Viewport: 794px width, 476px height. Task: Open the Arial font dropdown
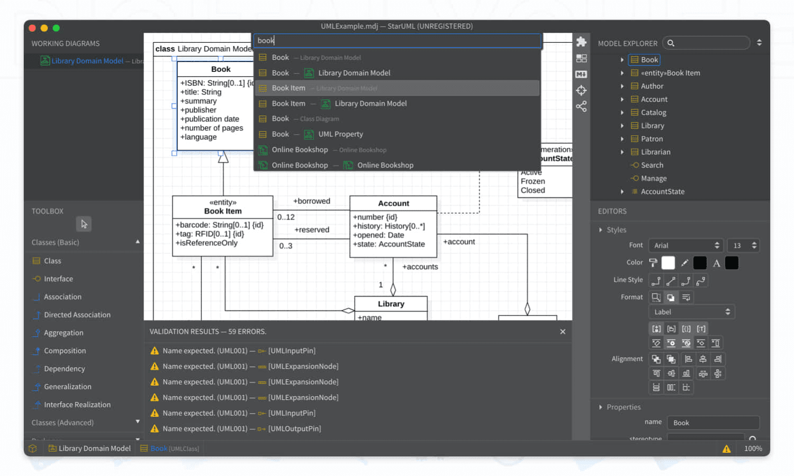tap(686, 245)
